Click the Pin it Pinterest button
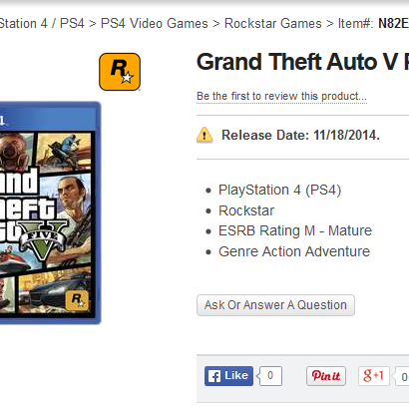The height and width of the screenshot is (408, 409). (x=326, y=376)
